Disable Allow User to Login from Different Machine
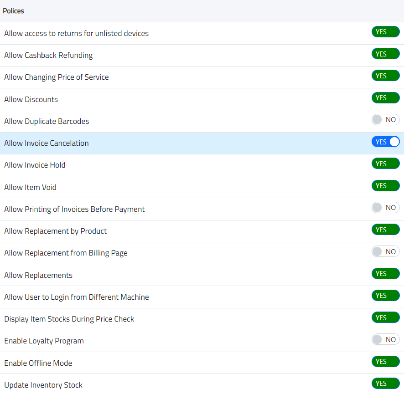This screenshot has height=394, width=404. pyautogui.click(x=385, y=296)
